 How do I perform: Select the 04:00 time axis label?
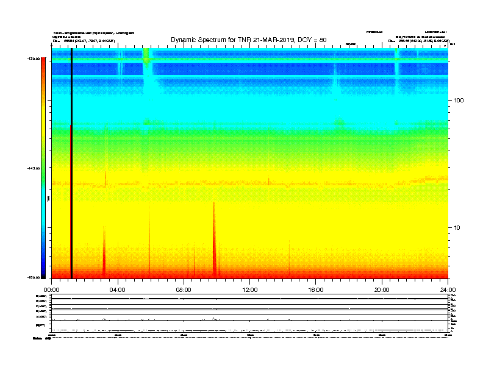point(118,290)
